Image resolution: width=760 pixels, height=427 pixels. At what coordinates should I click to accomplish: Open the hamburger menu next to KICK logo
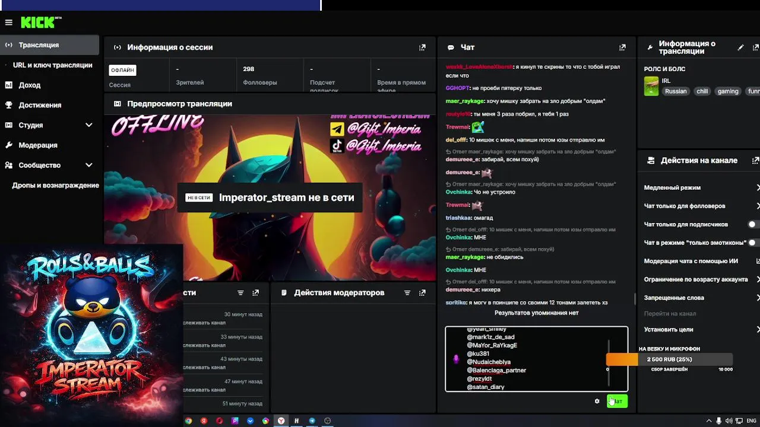8,23
